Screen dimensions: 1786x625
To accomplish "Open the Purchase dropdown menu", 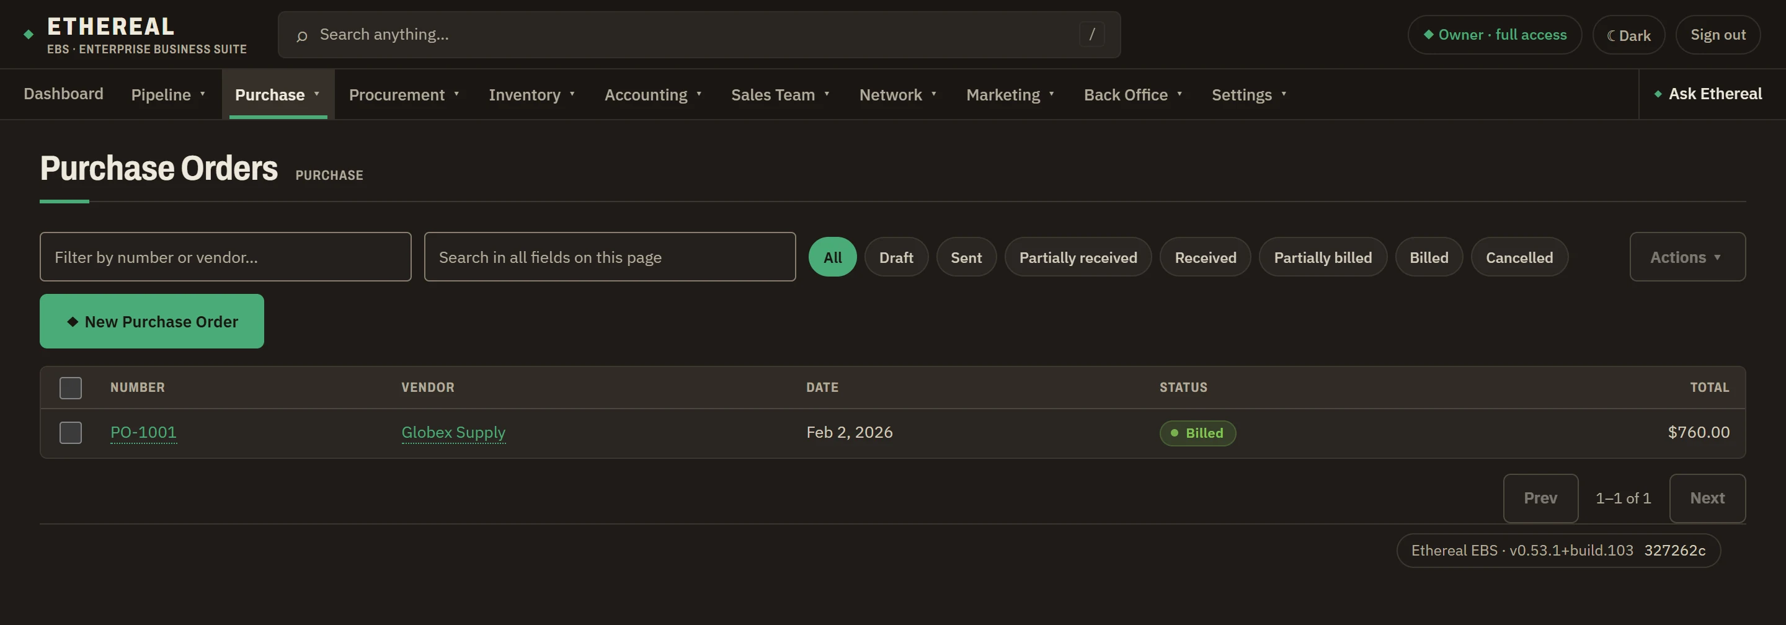I will (278, 94).
